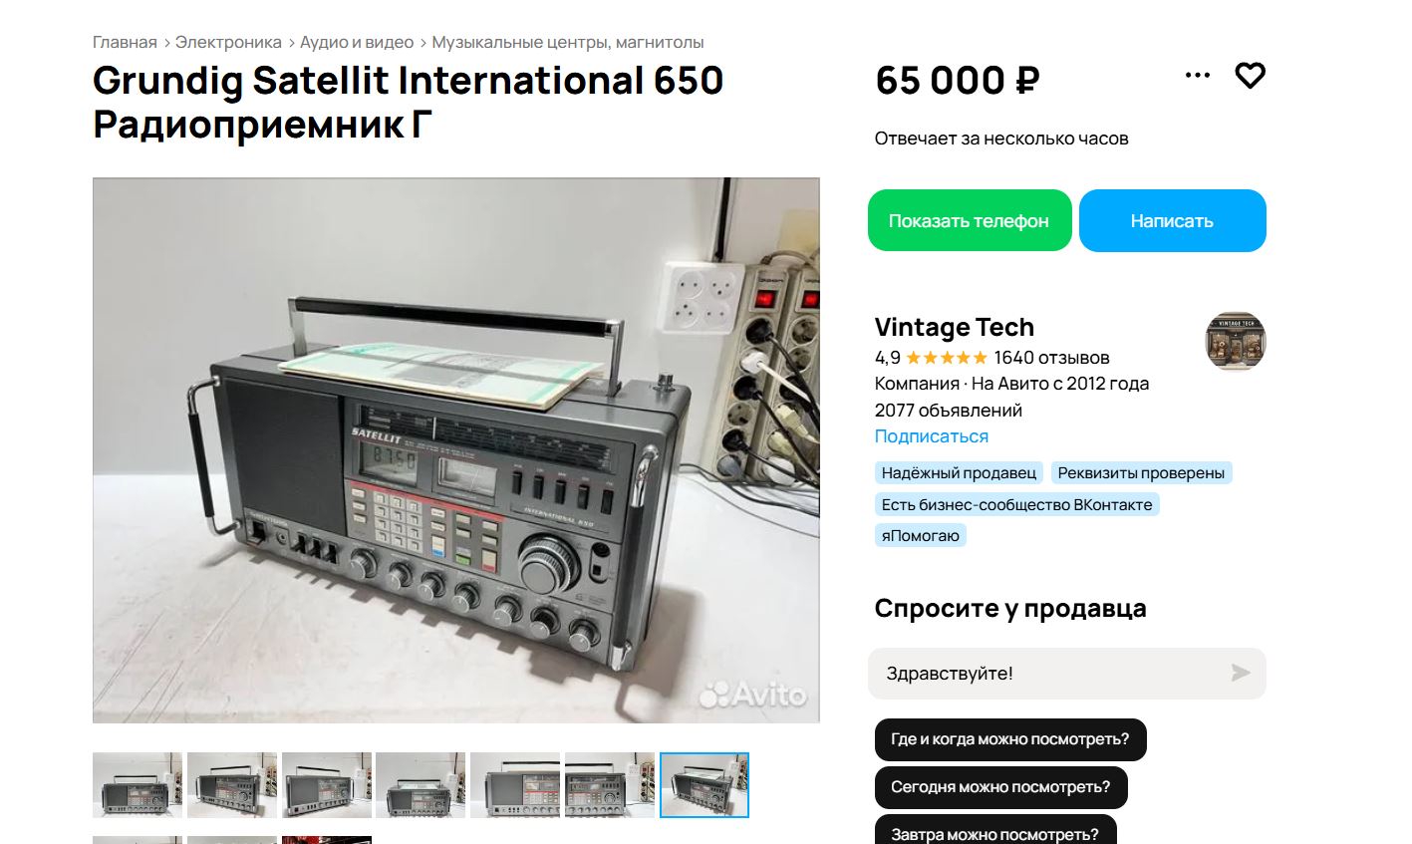Image resolution: width=1412 pixels, height=844 pixels.
Task: Open Главная breadcrumb link
Action: click(125, 42)
